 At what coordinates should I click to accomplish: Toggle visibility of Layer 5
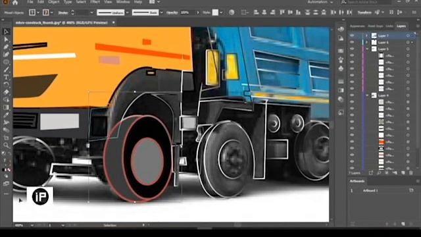coord(352,49)
